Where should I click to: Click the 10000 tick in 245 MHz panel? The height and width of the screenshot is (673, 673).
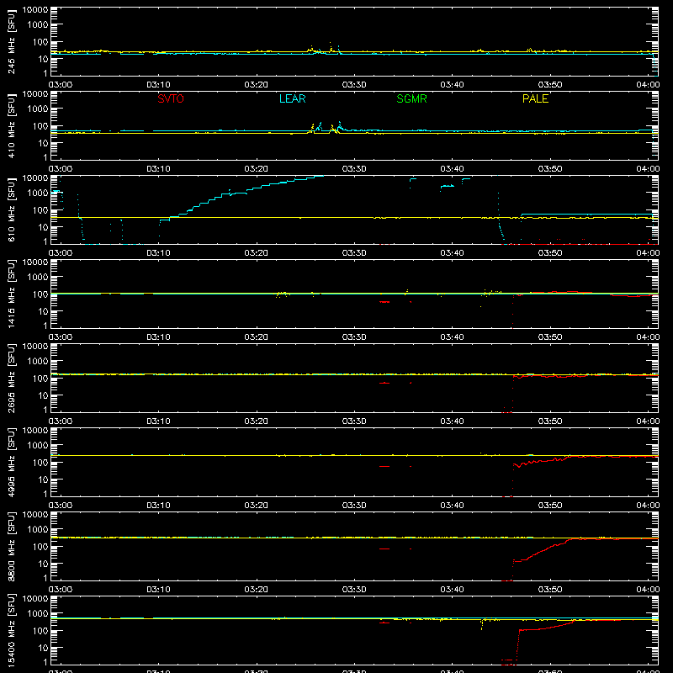point(35,10)
